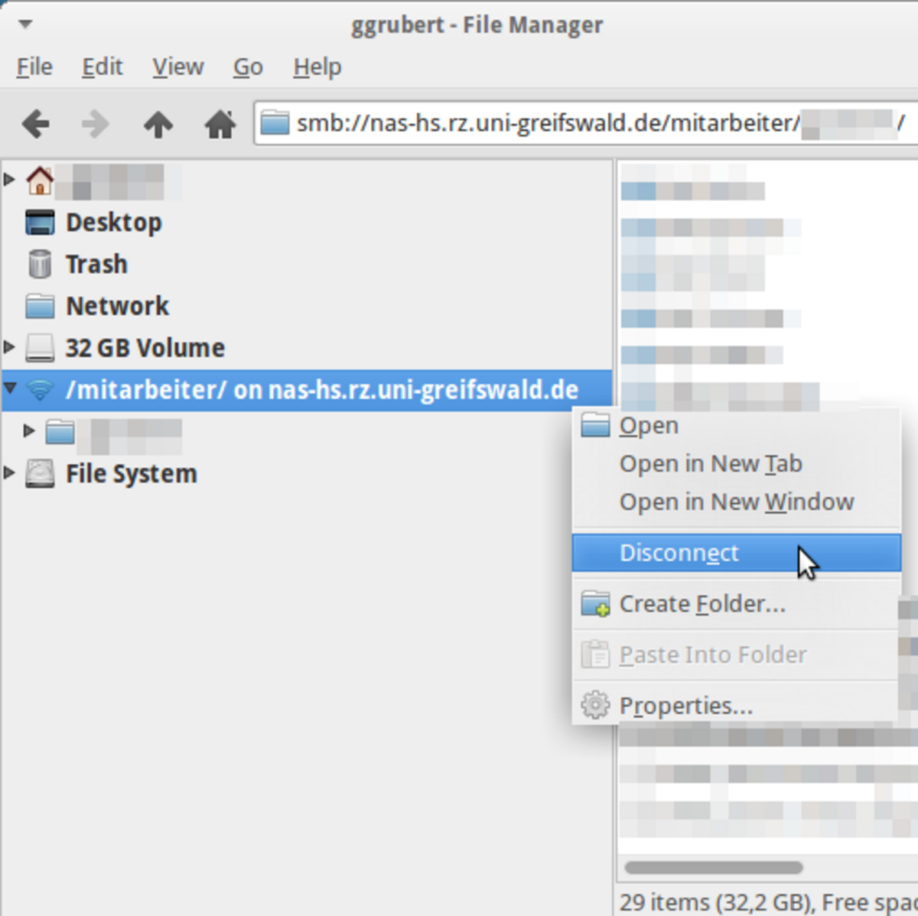
Task: Open the Edit menu
Action: coord(102,67)
